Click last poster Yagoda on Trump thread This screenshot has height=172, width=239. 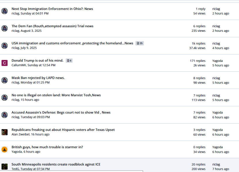click(x=217, y=61)
